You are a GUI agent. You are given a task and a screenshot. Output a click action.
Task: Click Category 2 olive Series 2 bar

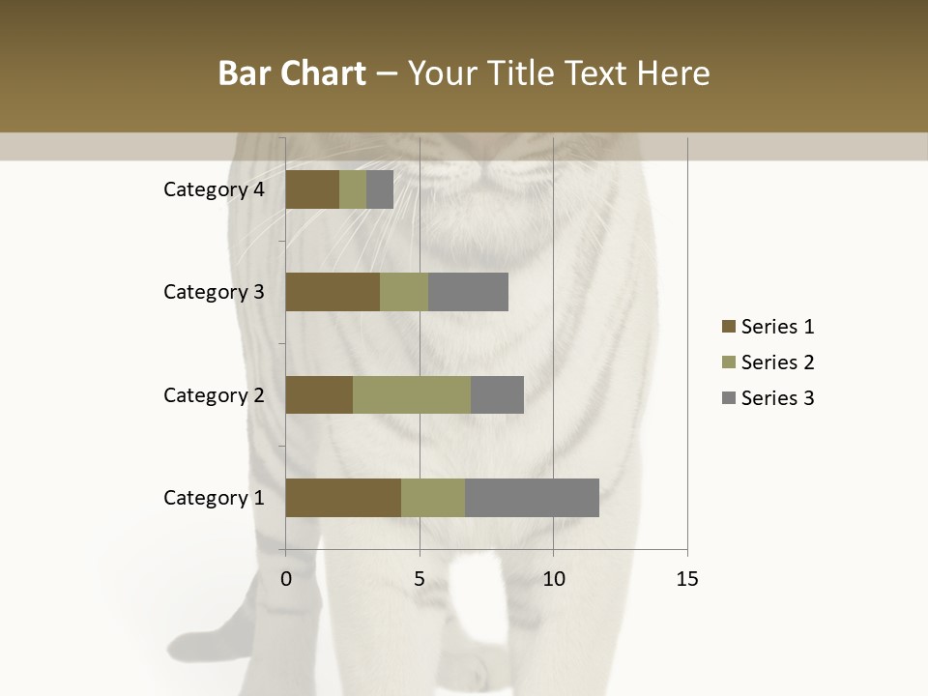click(412, 394)
